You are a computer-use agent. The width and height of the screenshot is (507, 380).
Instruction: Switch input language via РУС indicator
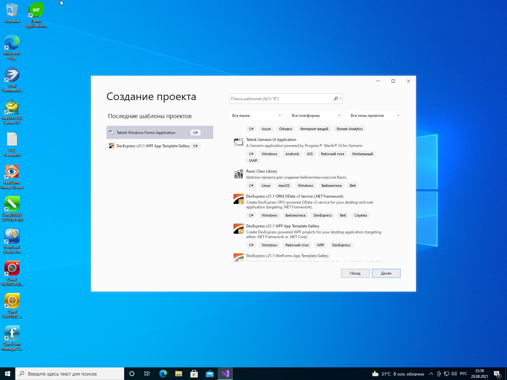pos(464,374)
